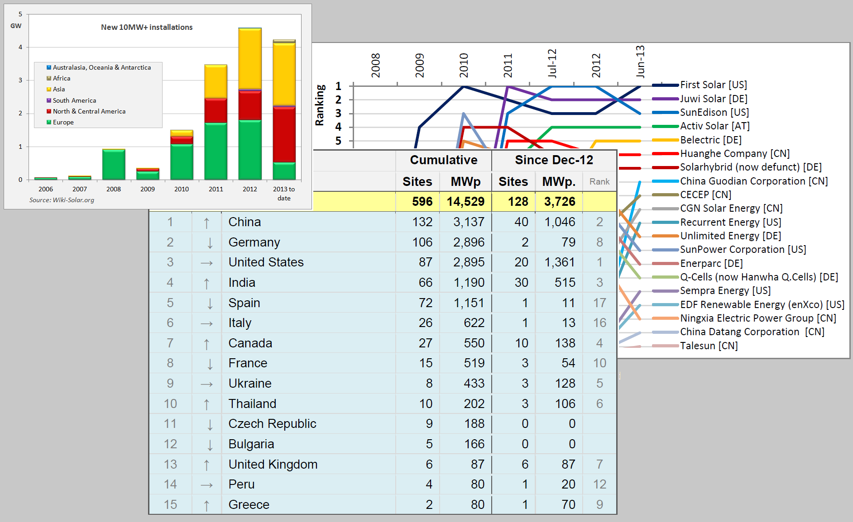The image size is (853, 522).
Task: Click North & Central America legend marker
Action: (x=49, y=111)
